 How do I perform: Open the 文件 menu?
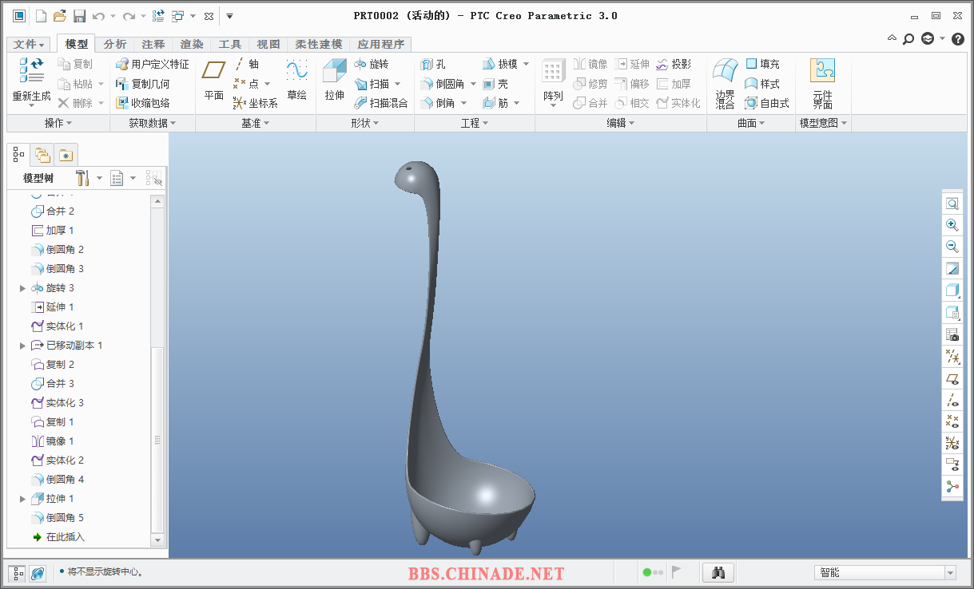coord(30,44)
